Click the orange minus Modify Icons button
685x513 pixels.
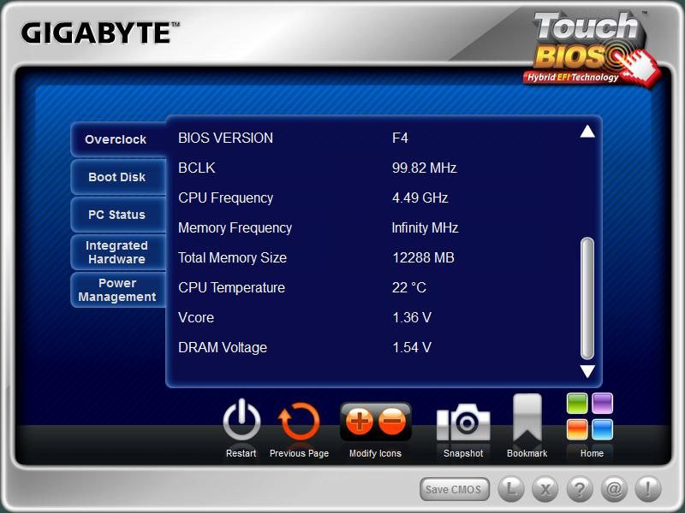(x=392, y=422)
